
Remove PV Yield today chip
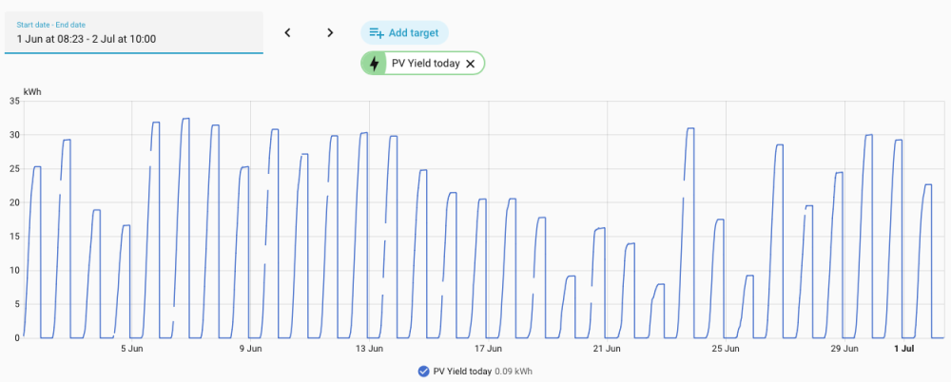470,64
